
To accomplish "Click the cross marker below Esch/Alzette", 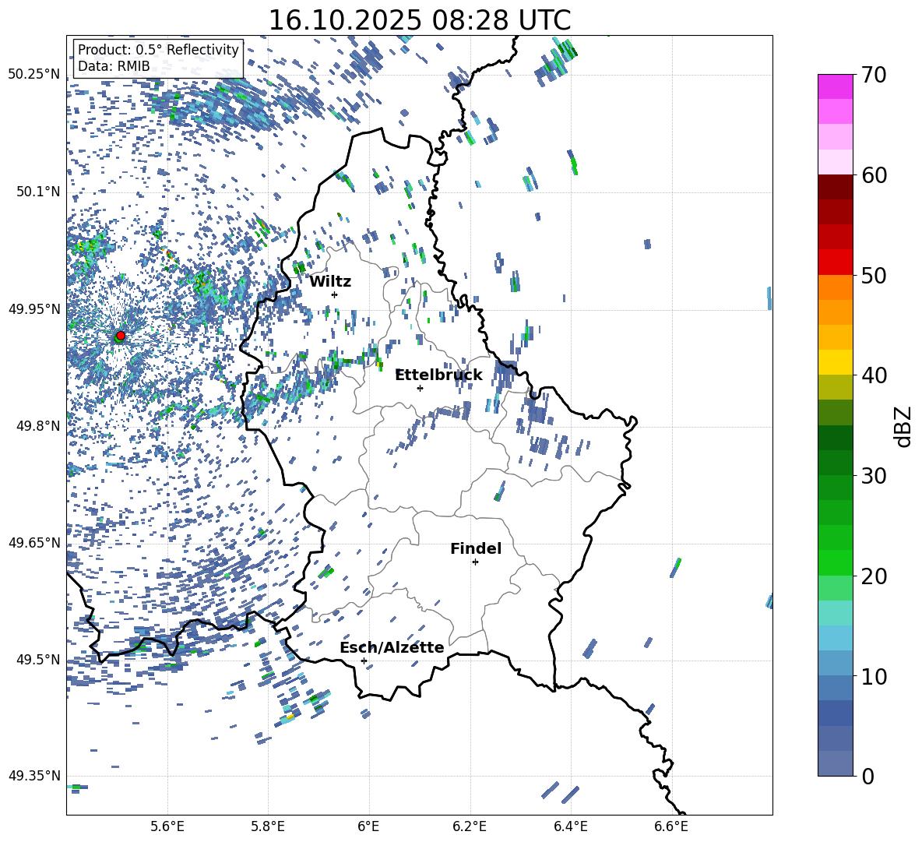I will point(364,661).
